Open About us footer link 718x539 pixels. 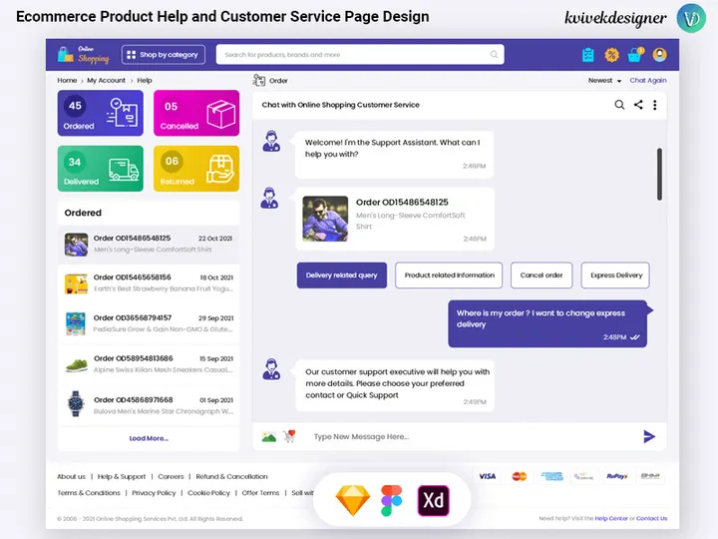[71, 477]
